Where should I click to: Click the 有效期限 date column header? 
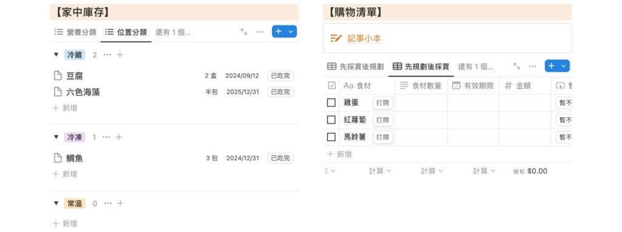[x=473, y=86]
